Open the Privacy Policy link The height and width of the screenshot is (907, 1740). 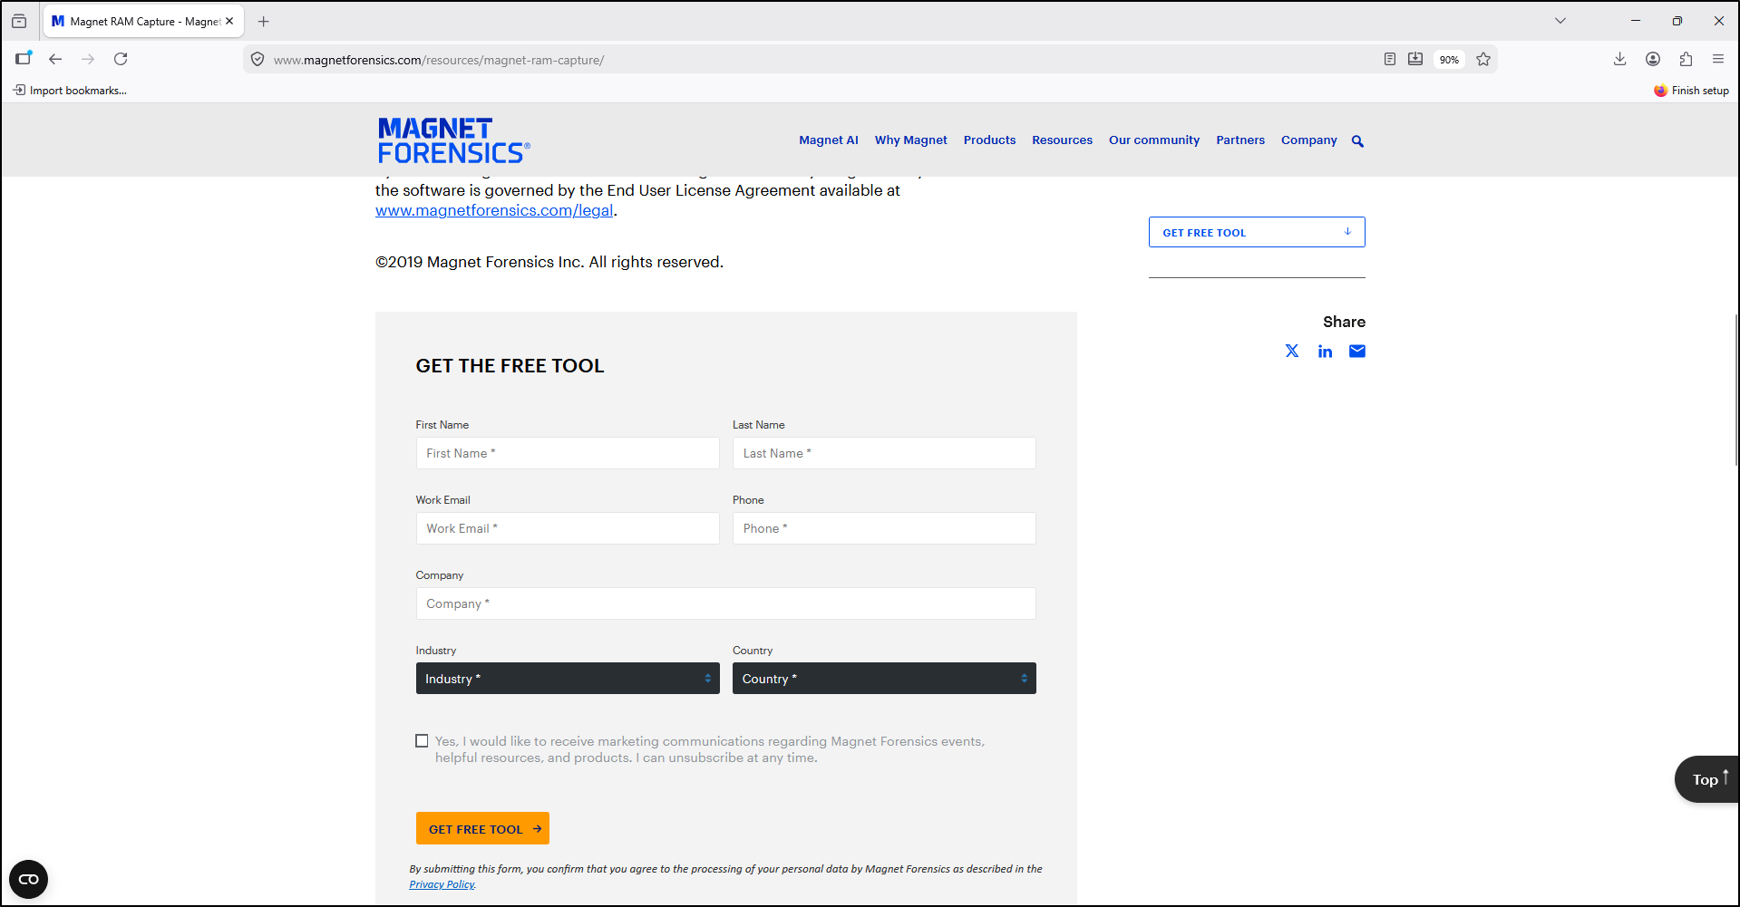(442, 884)
